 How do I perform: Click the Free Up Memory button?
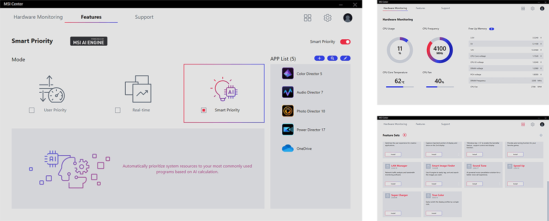491,29
